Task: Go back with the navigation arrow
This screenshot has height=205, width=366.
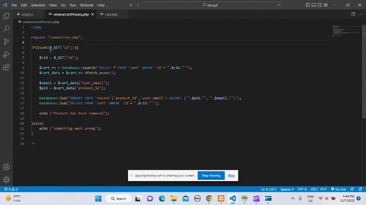Action: click(131, 5)
